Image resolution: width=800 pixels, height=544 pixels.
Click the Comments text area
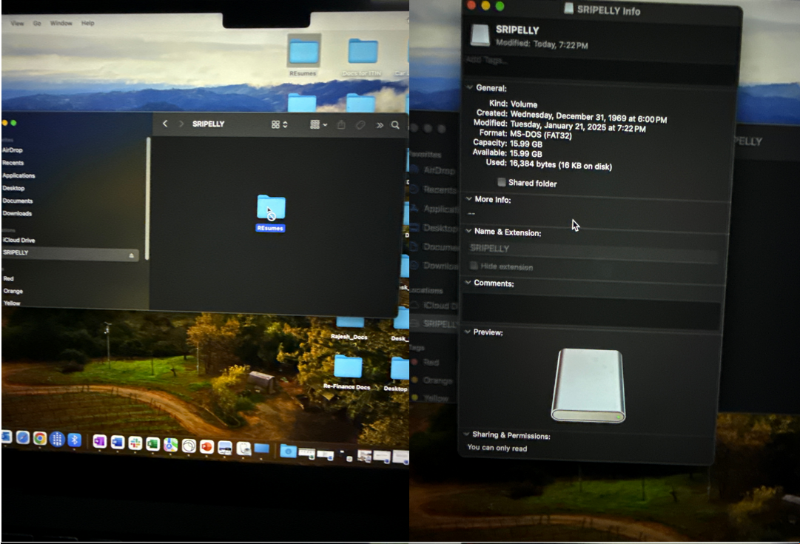click(593, 310)
